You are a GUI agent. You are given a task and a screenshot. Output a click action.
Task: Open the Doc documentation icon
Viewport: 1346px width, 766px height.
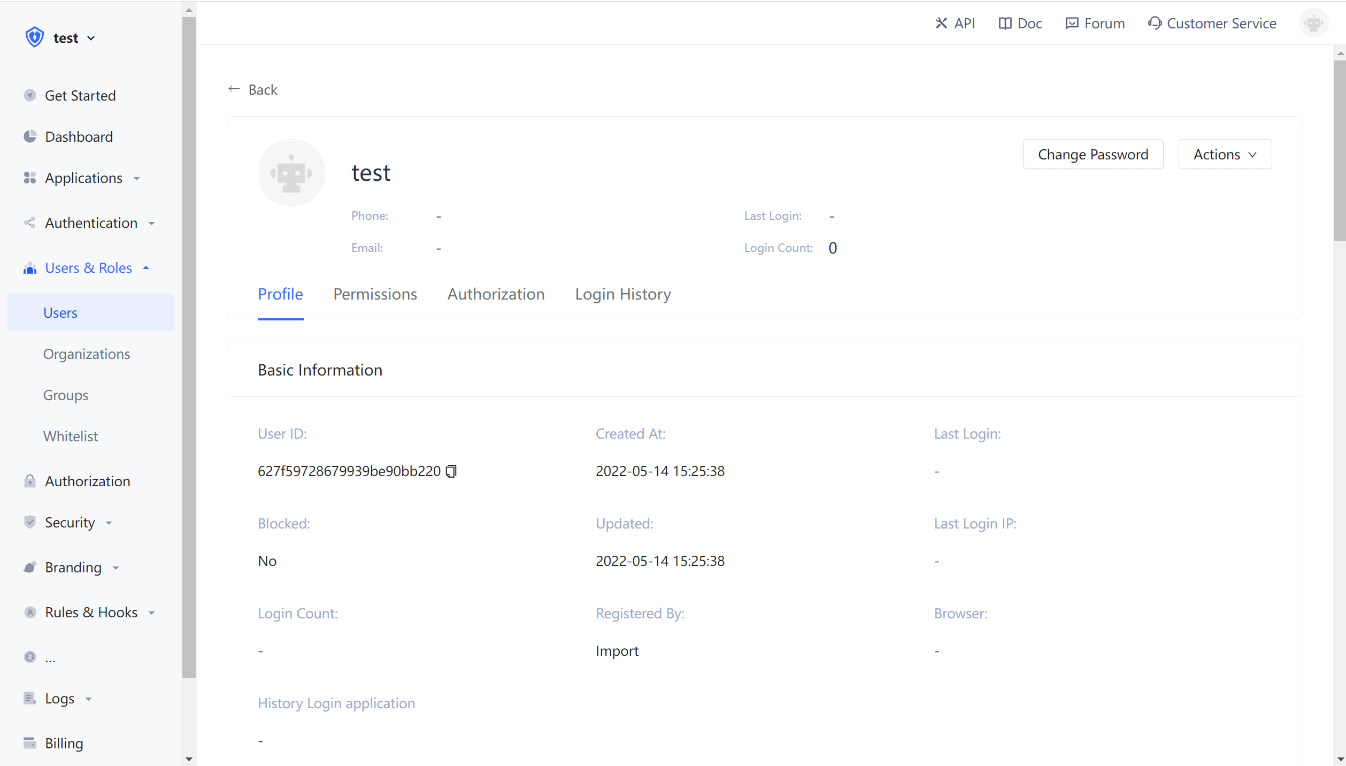pos(1019,24)
